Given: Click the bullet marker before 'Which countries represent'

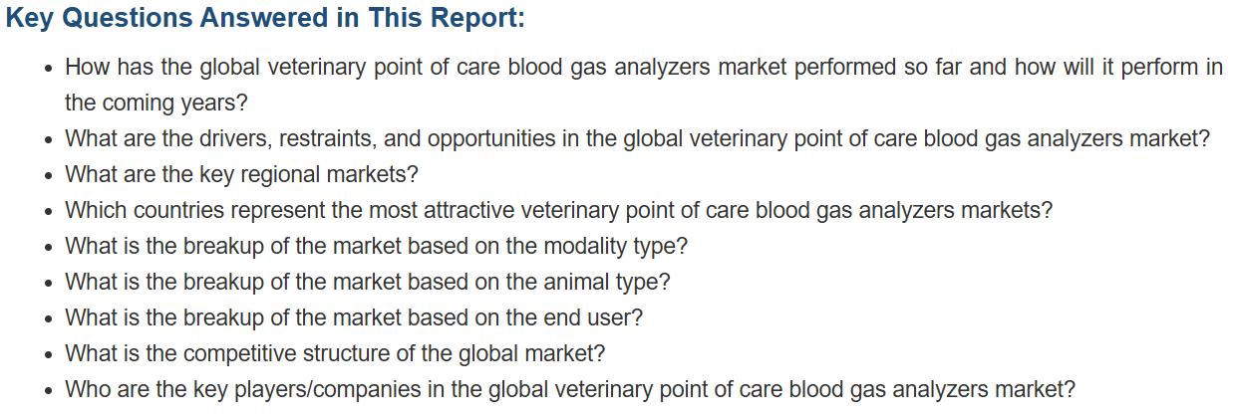Looking at the screenshot, I should pyautogui.click(x=50, y=212).
